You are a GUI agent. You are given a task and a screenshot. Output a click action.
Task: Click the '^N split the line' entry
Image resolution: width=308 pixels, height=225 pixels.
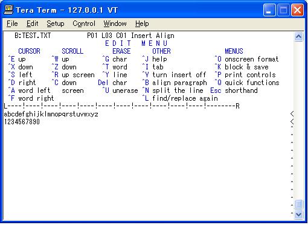click(x=173, y=90)
